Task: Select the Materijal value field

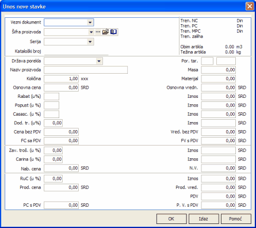Action: pos(219,79)
